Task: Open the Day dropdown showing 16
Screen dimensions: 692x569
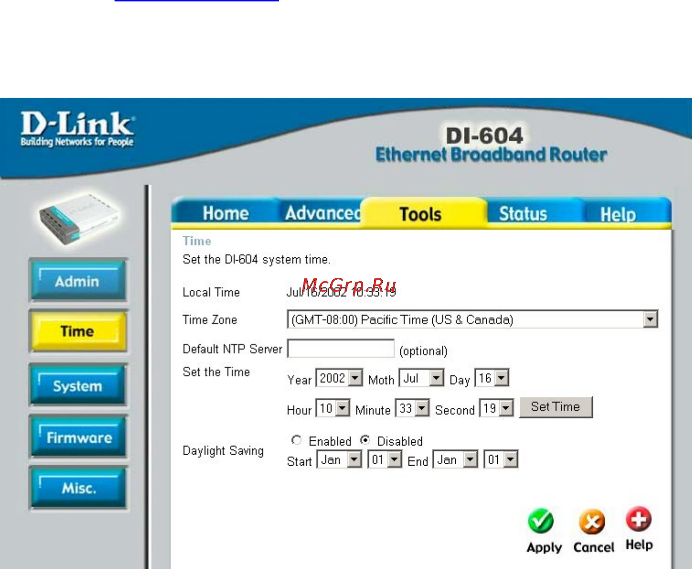Action: pyautogui.click(x=492, y=378)
